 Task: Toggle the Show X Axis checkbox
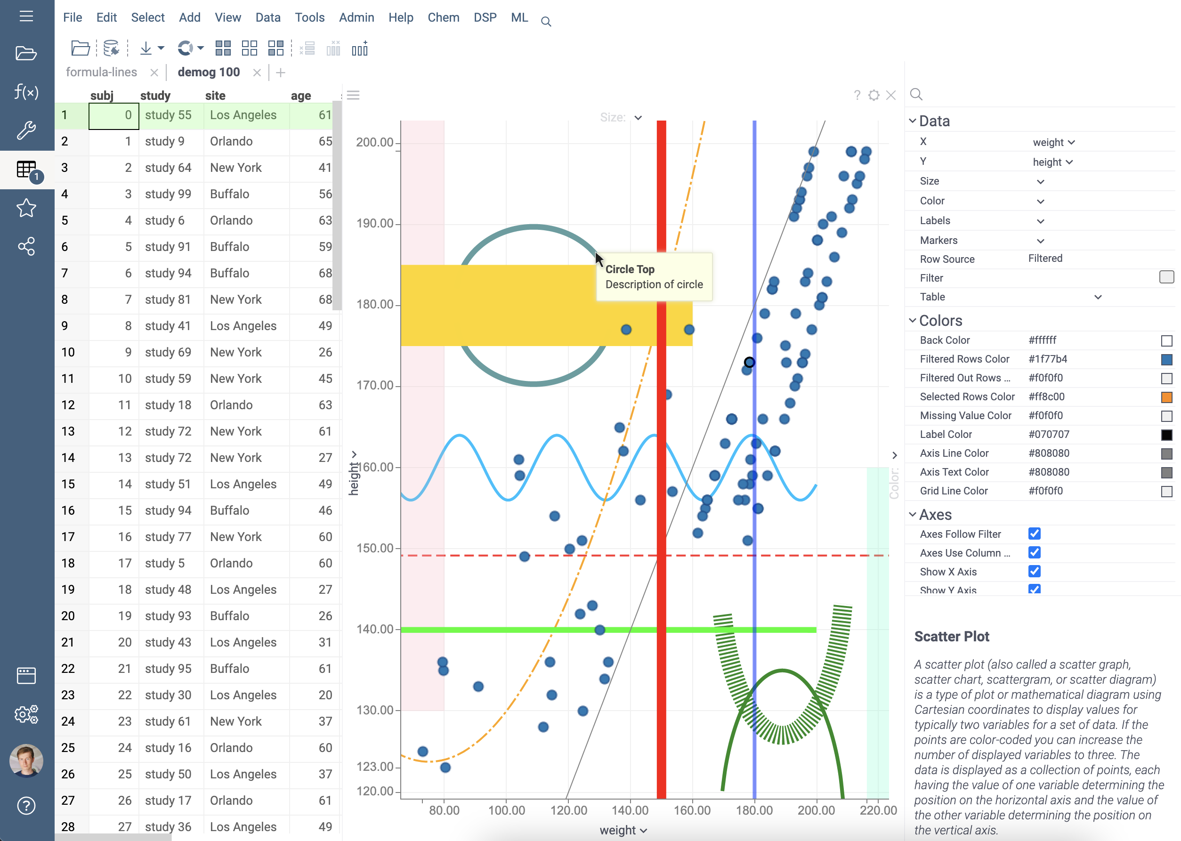[x=1035, y=572]
